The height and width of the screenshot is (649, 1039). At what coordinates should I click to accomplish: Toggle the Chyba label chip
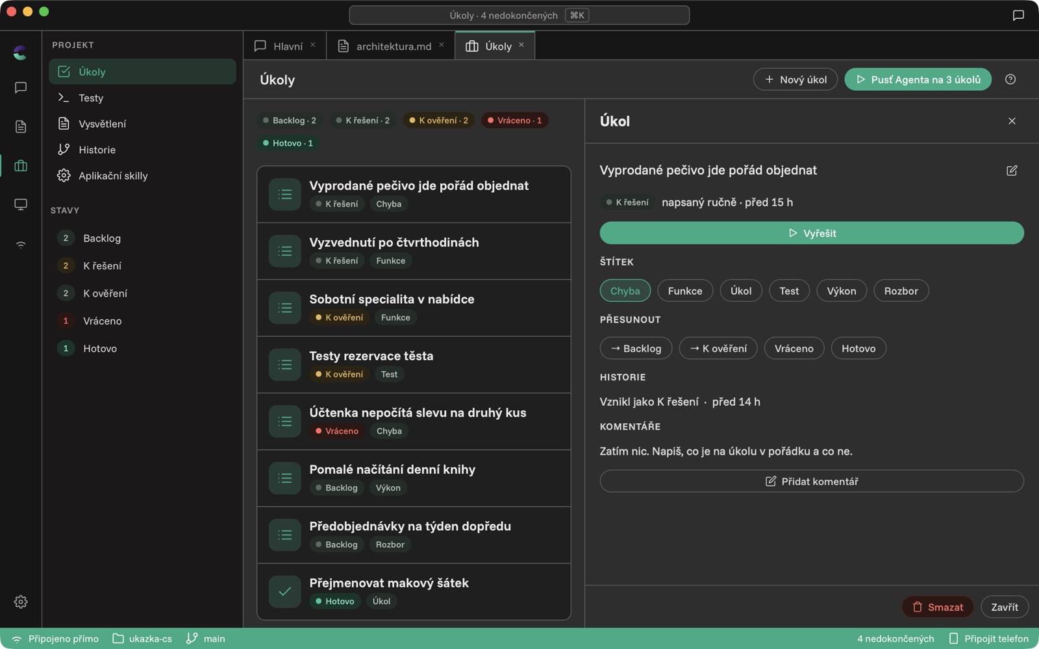click(x=625, y=291)
